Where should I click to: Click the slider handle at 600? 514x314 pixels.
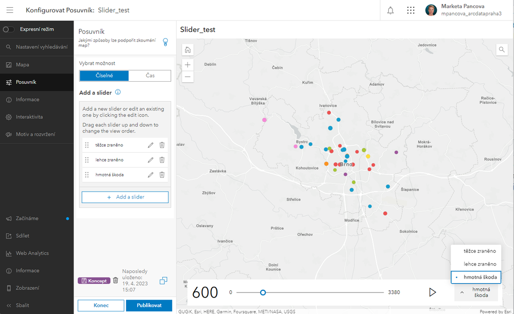(x=263, y=292)
